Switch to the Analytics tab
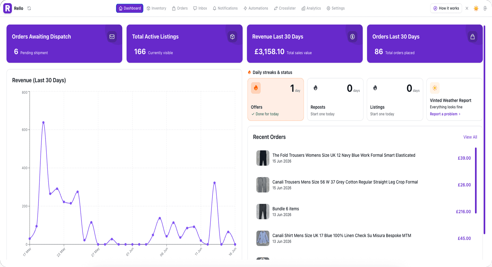Viewport: 492px width, 267px height. (x=311, y=8)
